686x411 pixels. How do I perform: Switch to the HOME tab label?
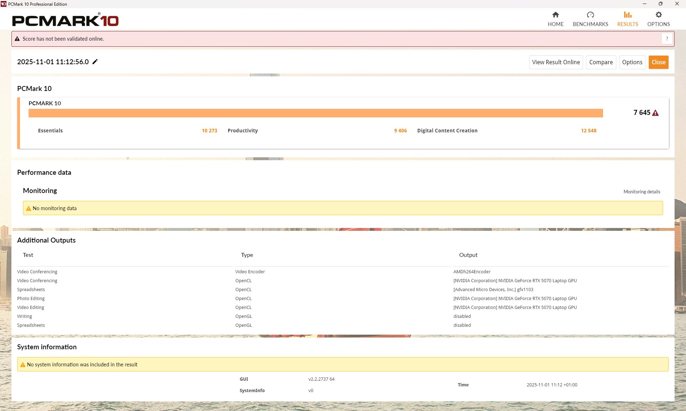coord(555,24)
